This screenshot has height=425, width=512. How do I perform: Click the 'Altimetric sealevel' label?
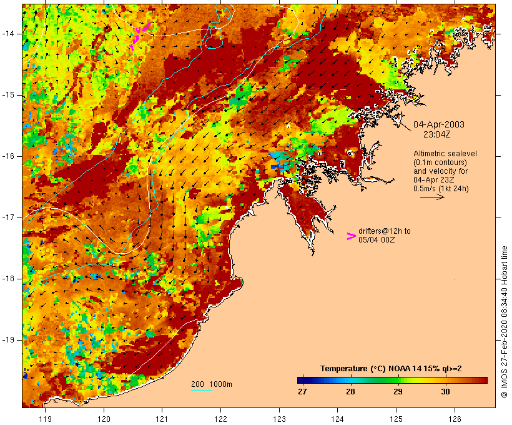coord(445,153)
